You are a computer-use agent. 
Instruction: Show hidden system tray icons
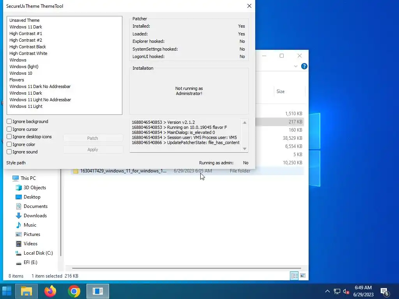tap(327, 291)
